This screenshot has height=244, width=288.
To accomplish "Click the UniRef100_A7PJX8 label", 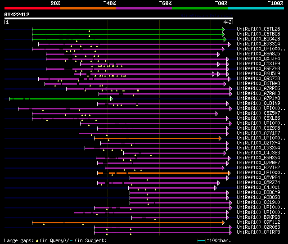I will click(x=258, y=99).
